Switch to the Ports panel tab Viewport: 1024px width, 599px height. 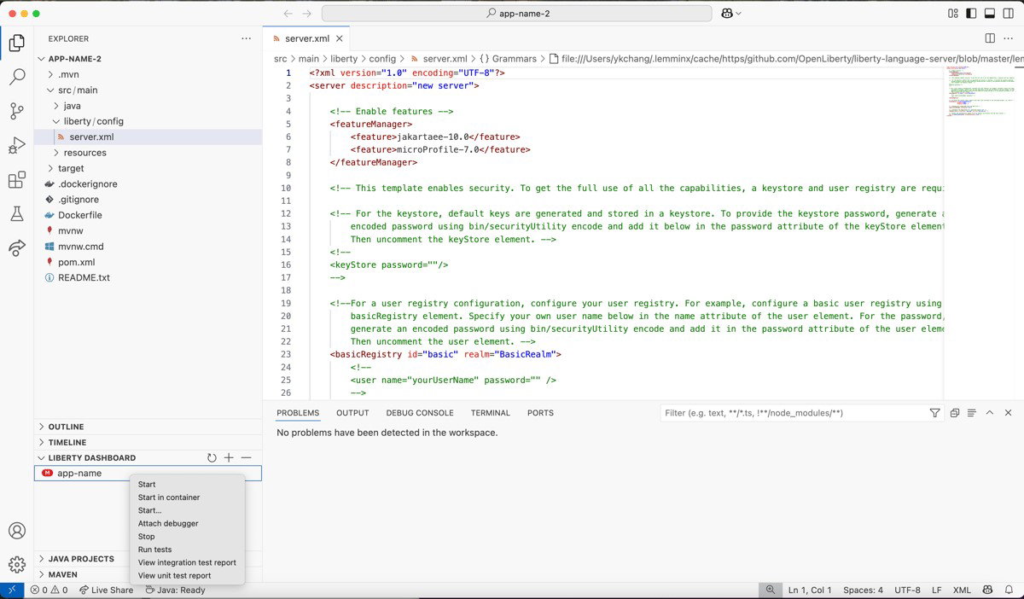point(540,413)
